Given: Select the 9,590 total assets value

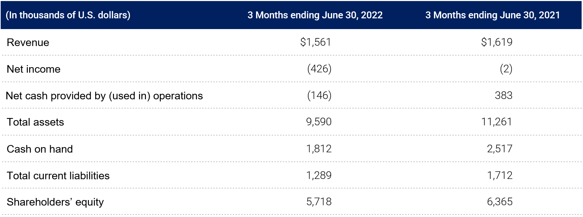Looking at the screenshot, I should pos(319,122).
